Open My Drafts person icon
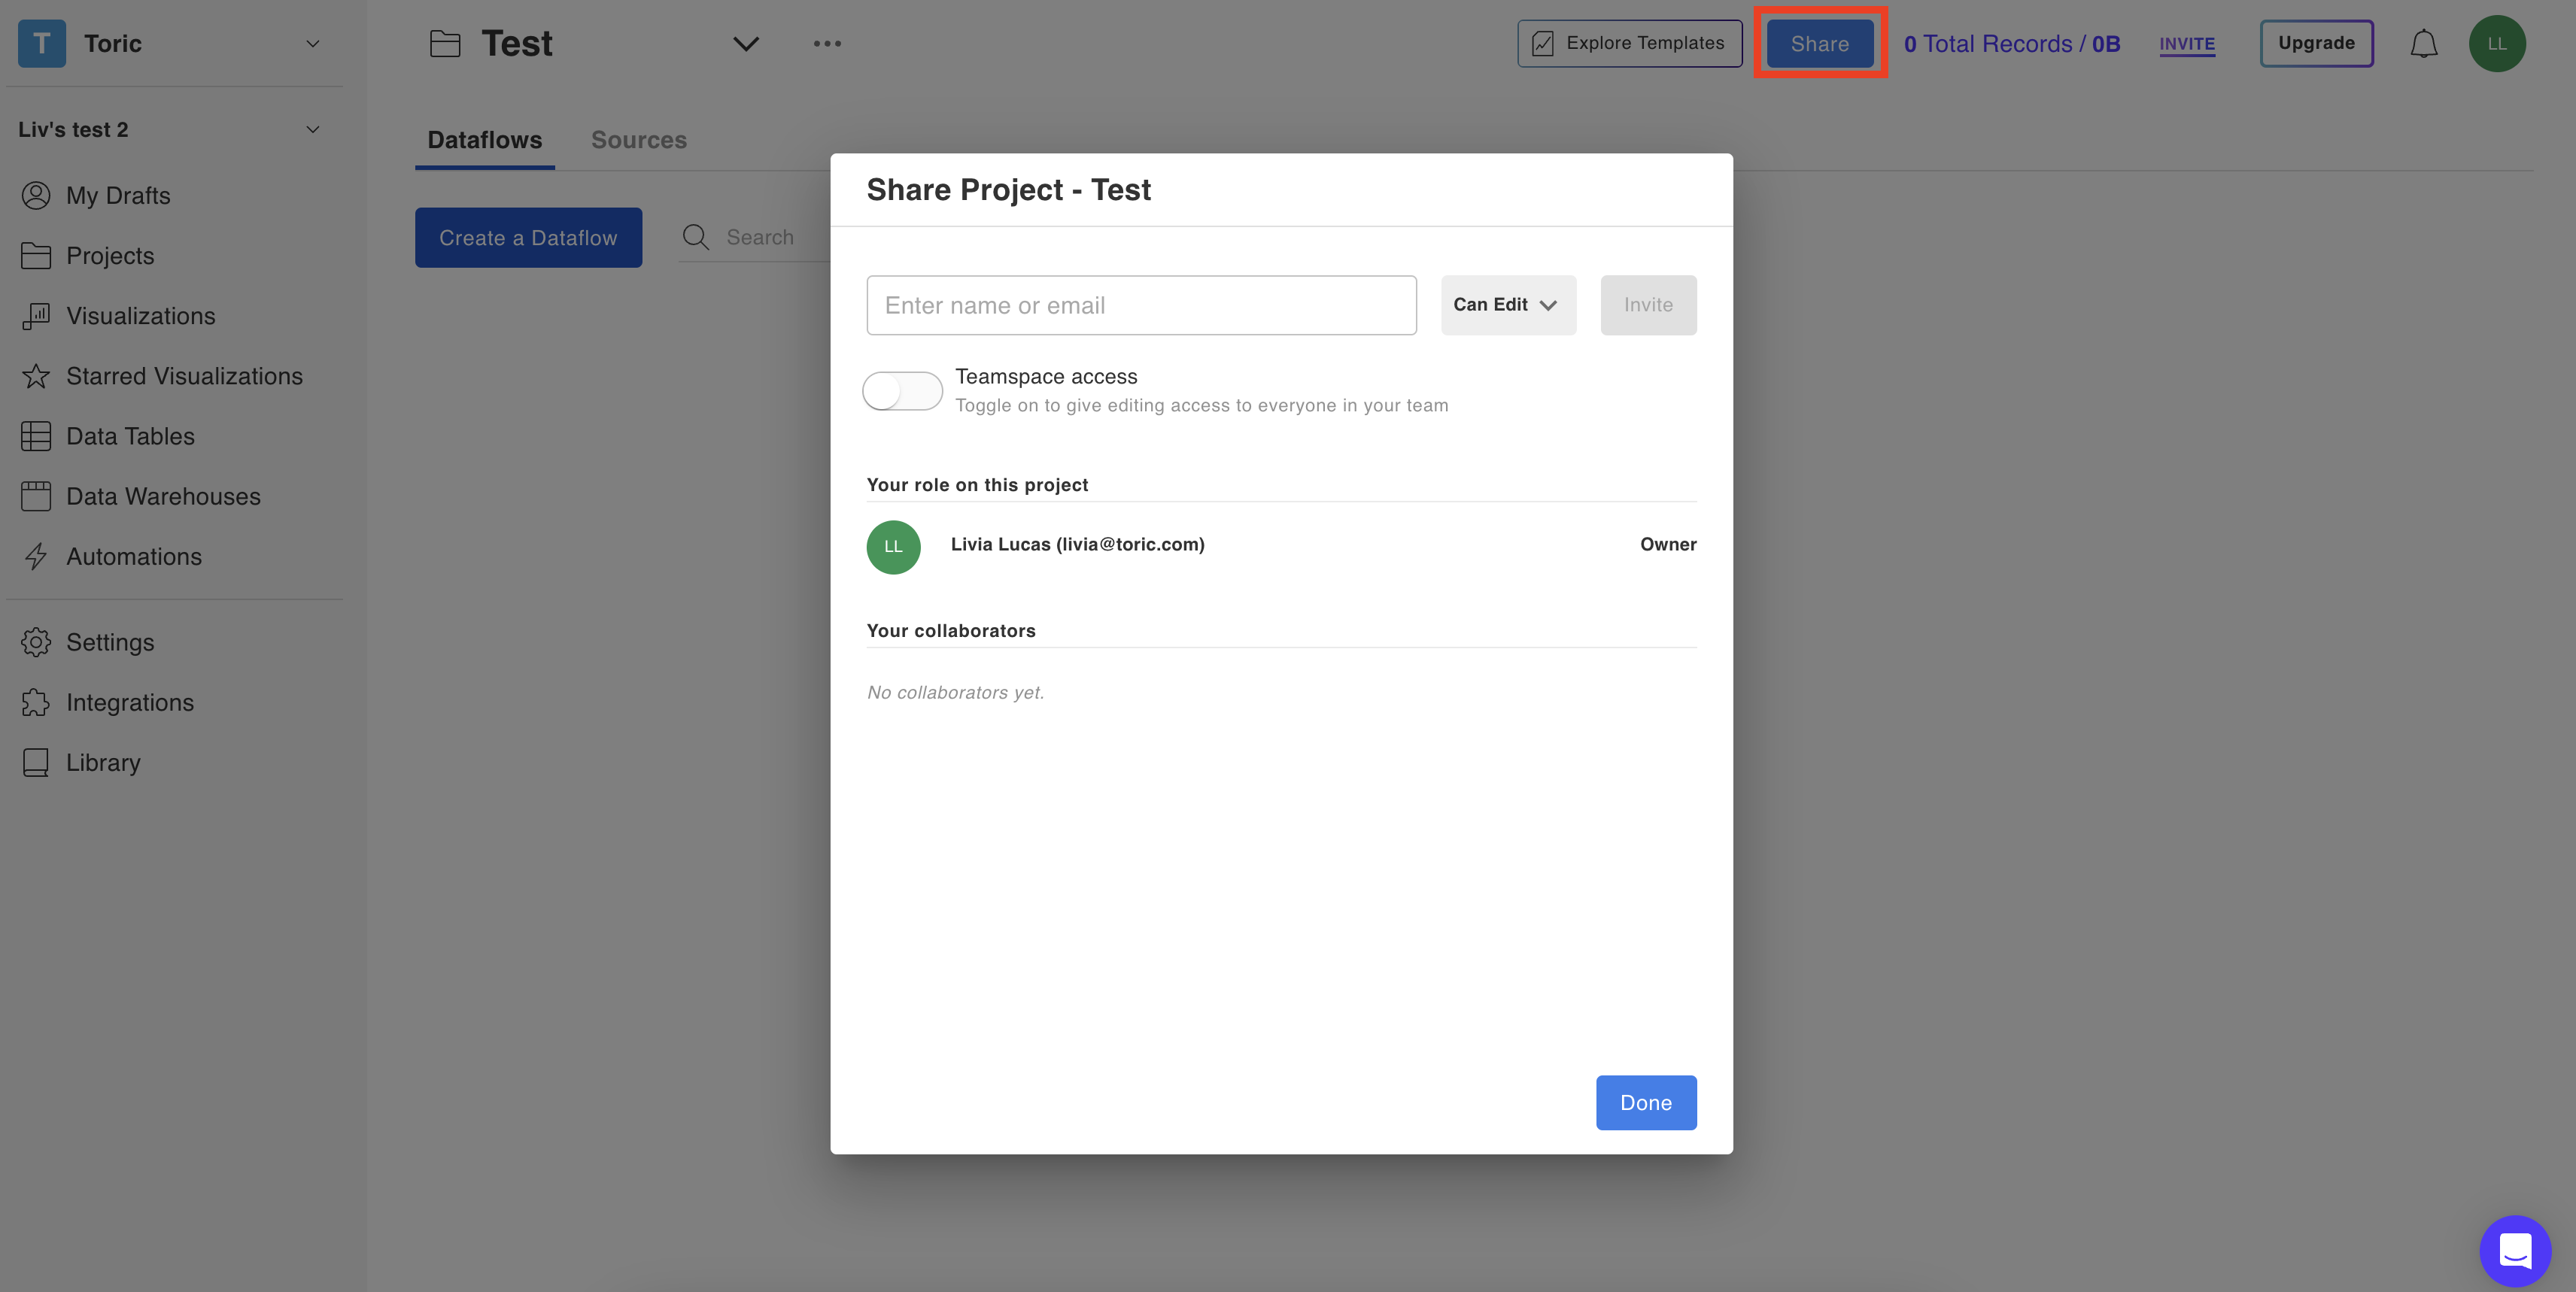The width and height of the screenshot is (2576, 1292). pos(36,195)
